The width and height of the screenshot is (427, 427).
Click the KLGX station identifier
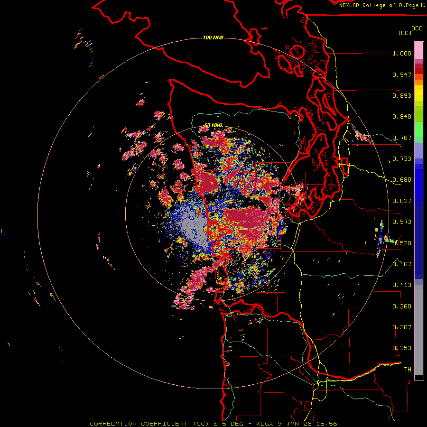(x=266, y=424)
